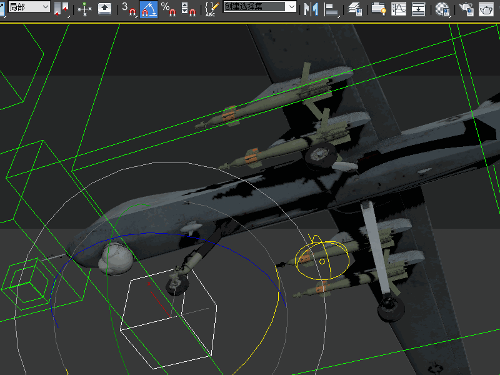Open the Edit Named Selection Sets dialog
The width and height of the screenshot is (500, 375).
point(211,8)
